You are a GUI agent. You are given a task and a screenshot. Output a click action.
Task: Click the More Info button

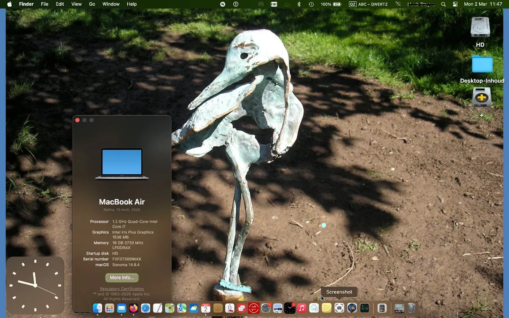coord(122,278)
